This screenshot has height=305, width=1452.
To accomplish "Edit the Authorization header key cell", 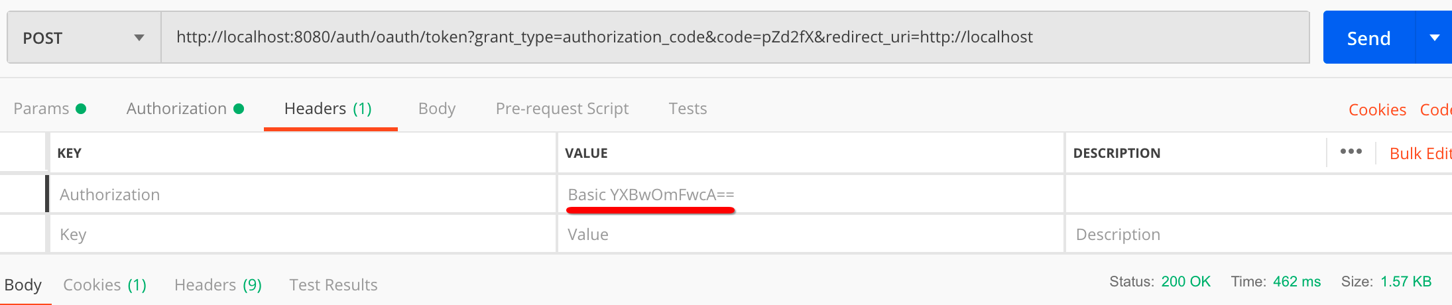I will point(302,195).
